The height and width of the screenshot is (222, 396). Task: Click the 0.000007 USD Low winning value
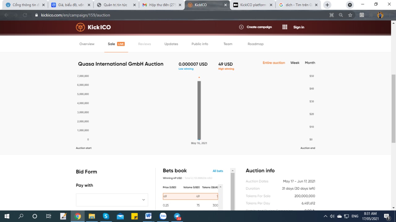tap(193, 64)
